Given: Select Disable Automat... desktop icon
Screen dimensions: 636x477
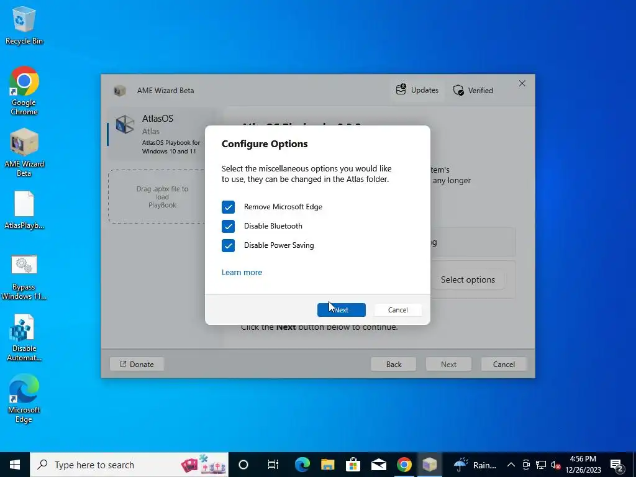Looking at the screenshot, I should point(24,338).
